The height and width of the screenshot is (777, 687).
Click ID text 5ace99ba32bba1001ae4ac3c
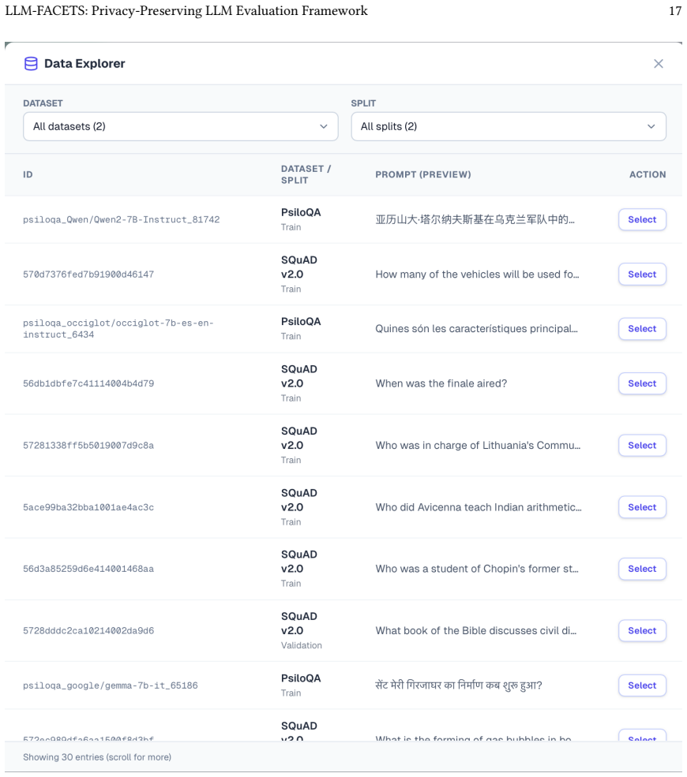[88, 507]
